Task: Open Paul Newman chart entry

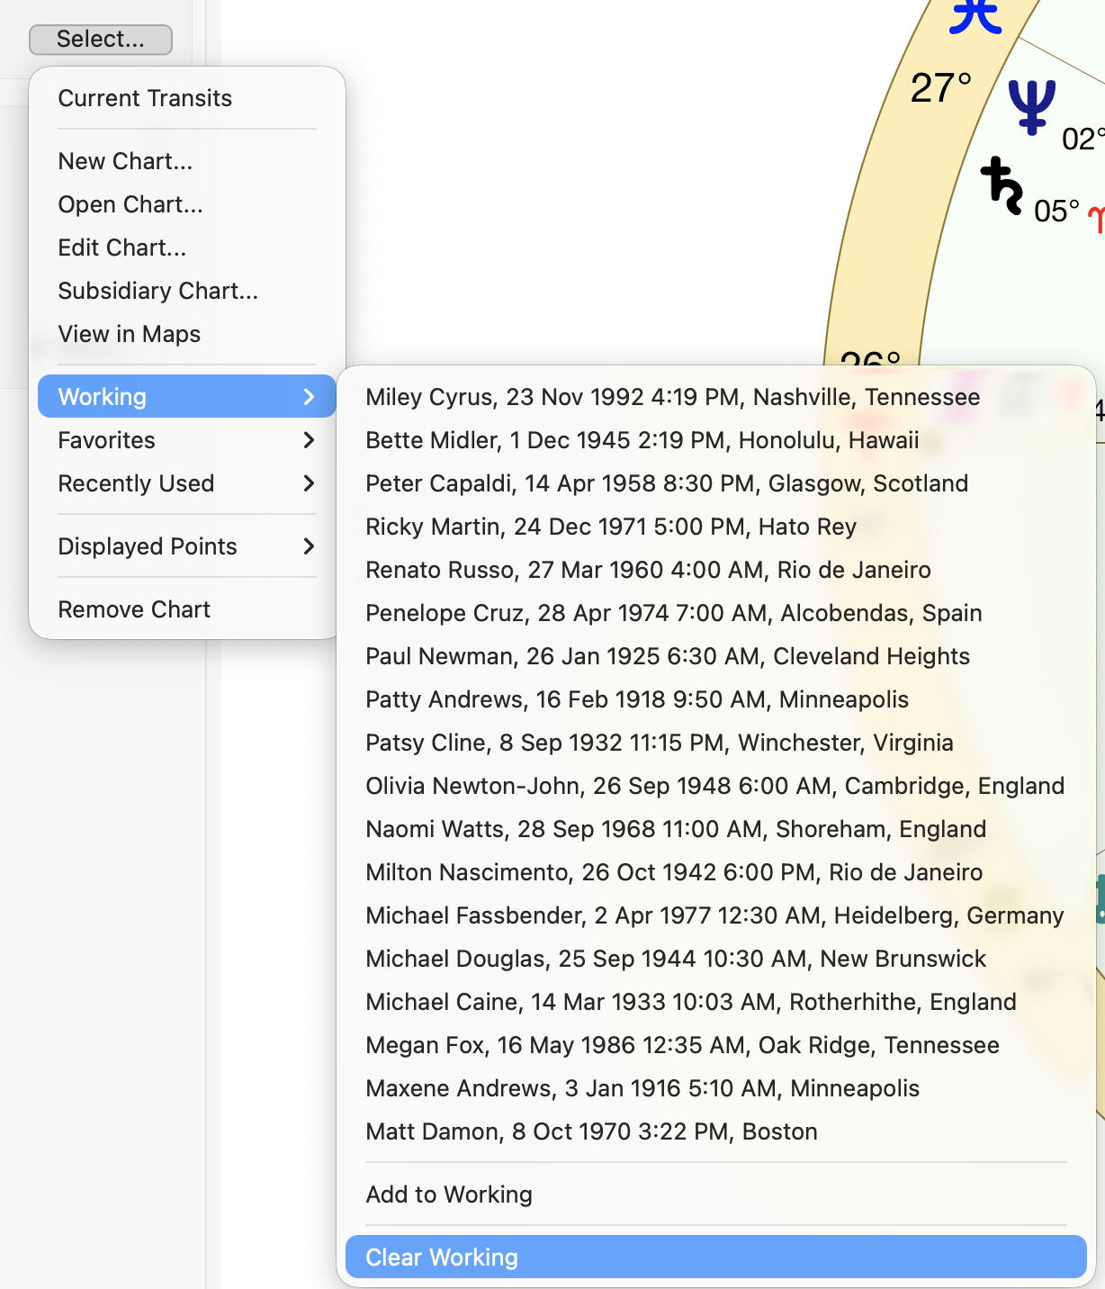Action: [x=716, y=656]
